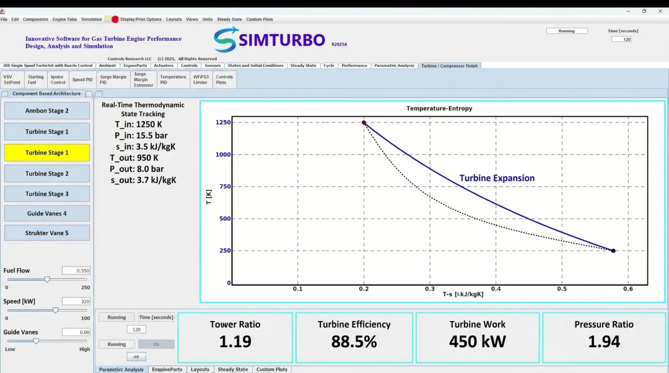Image resolution: width=669 pixels, height=373 pixels.
Task: Switch to the Performance tab
Action: pyautogui.click(x=354, y=66)
